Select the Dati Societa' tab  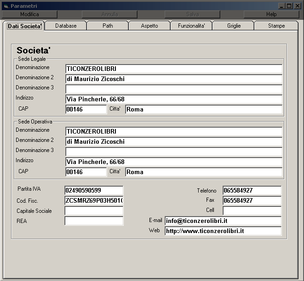tap(24, 26)
